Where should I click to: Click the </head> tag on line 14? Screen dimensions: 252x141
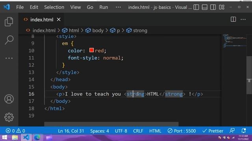(60, 80)
